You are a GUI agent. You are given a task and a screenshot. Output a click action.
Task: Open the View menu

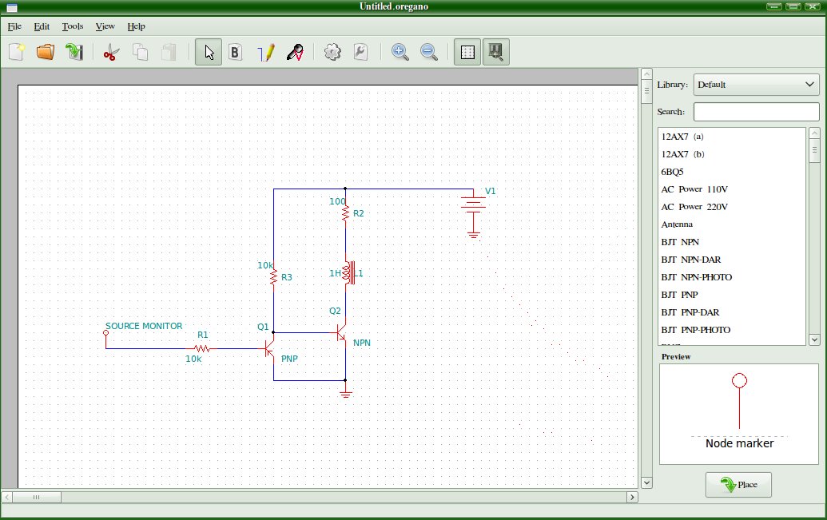tap(105, 26)
